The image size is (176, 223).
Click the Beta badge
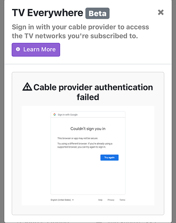pyautogui.click(x=98, y=13)
